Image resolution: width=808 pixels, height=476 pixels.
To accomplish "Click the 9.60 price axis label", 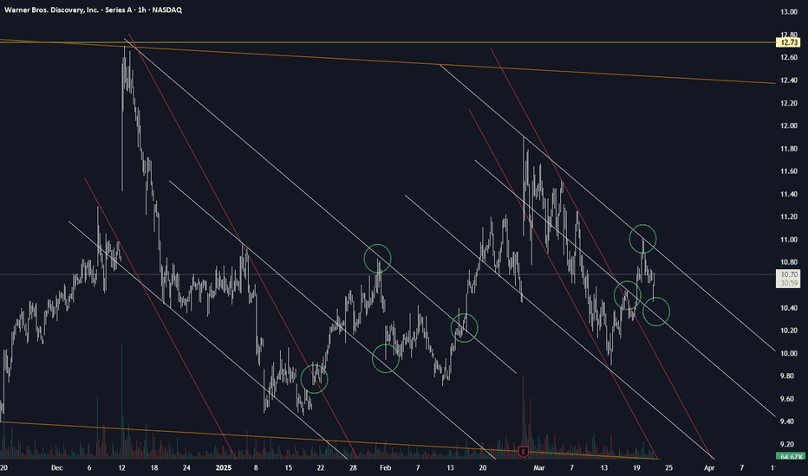I will [x=789, y=399].
